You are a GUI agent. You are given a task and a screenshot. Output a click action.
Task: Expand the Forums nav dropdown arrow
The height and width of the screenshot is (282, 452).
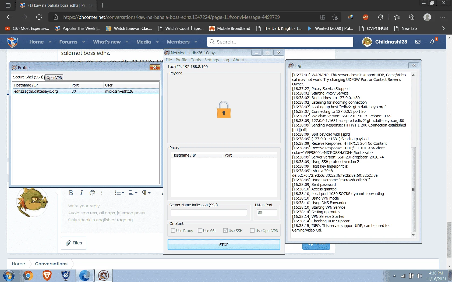click(x=84, y=42)
